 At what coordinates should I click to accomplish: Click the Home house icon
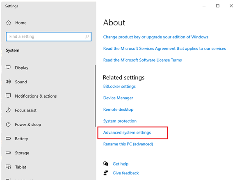click(x=9, y=23)
